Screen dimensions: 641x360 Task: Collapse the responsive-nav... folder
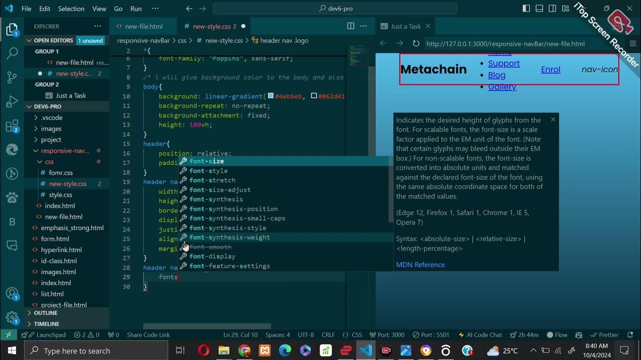pos(65,150)
